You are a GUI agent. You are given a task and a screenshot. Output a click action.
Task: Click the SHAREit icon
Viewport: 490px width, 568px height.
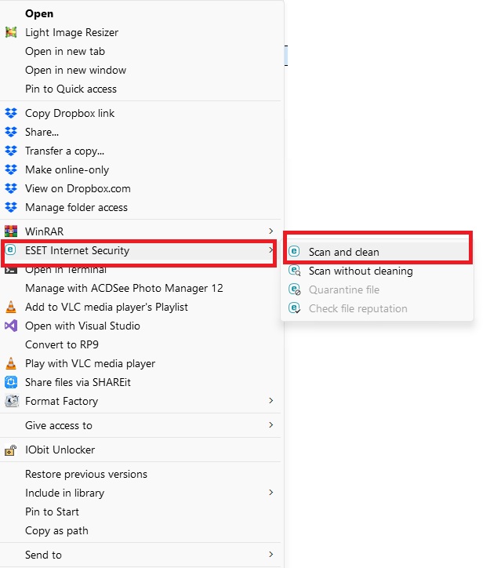[11, 382]
